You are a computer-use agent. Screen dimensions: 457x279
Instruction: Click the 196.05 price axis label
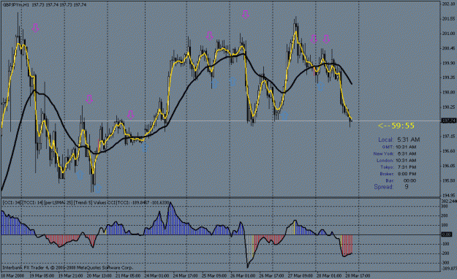[448, 166]
